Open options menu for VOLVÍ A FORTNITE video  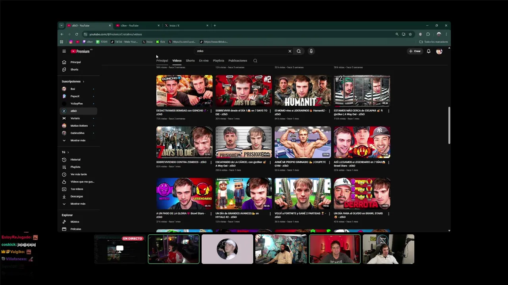click(x=329, y=214)
